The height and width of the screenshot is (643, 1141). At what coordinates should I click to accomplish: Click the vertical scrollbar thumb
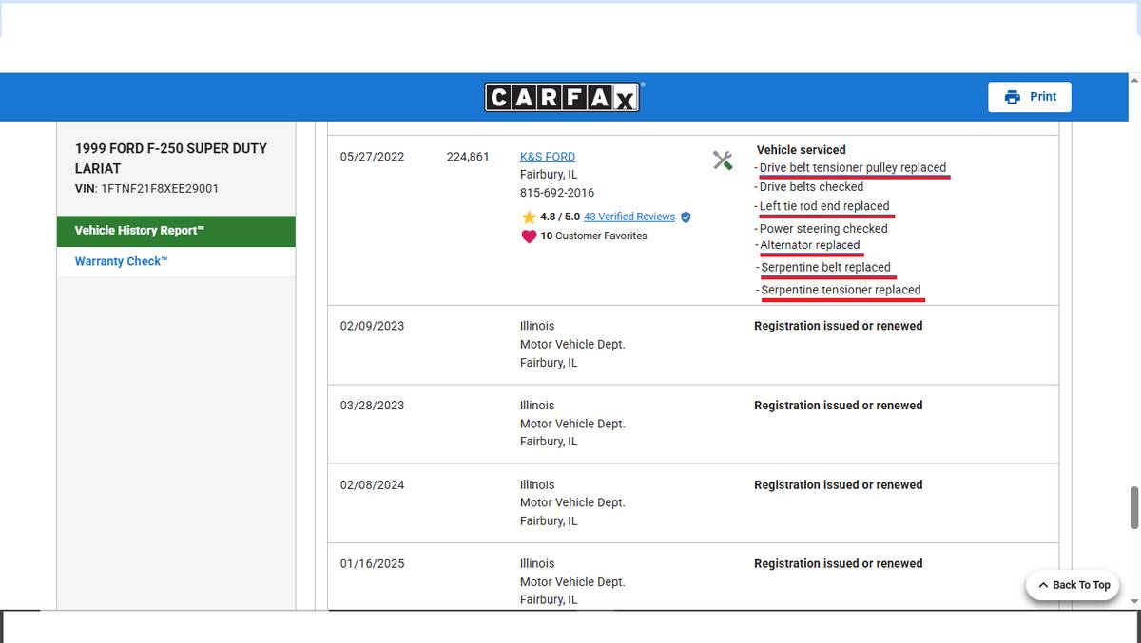click(1133, 508)
